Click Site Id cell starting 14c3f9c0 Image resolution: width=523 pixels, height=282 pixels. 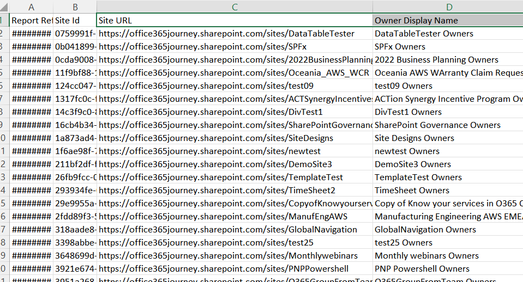pos(75,112)
